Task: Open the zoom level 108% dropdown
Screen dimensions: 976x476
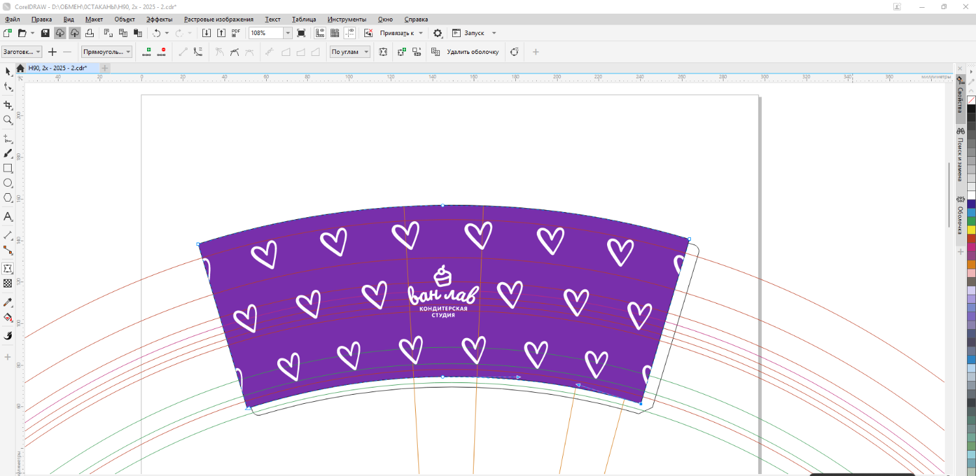Action: tap(288, 33)
